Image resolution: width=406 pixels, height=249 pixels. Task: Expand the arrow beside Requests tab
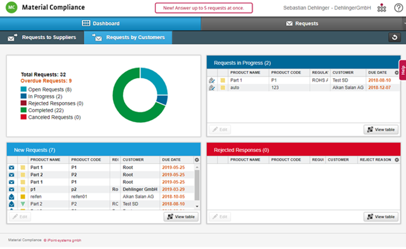[404, 23]
